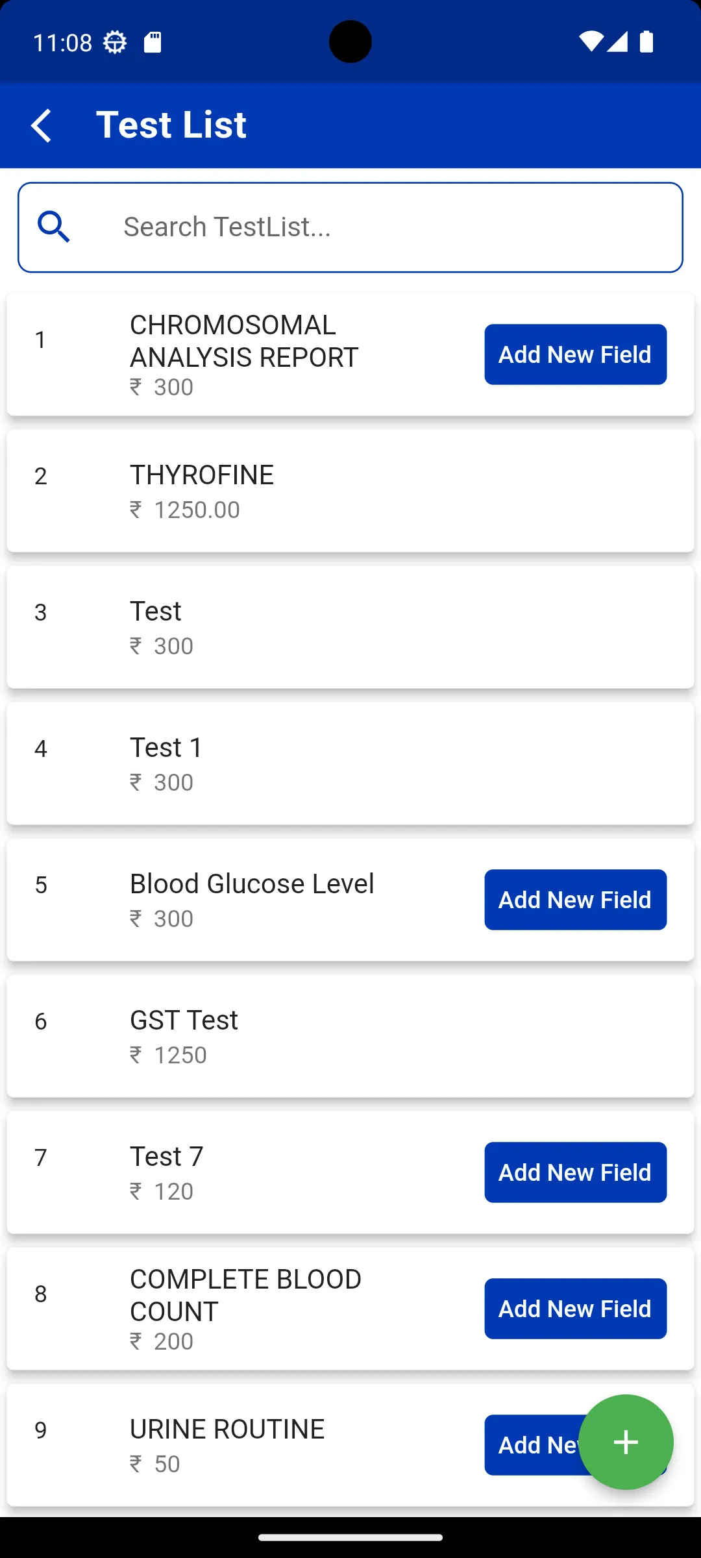Select the Test 1 list item

[x=350, y=763]
